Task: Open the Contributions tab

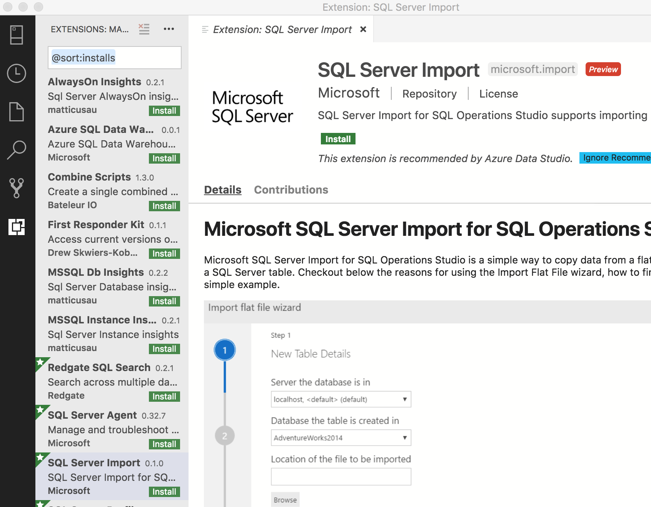Action: click(291, 189)
